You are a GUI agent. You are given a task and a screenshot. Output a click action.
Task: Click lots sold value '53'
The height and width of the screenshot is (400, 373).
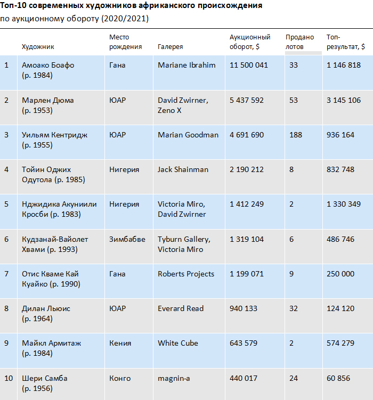[x=294, y=100]
